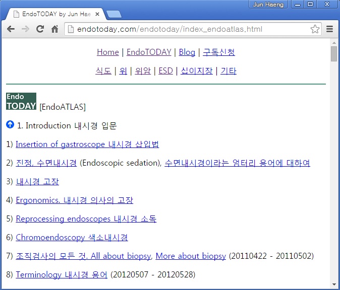Open Insertion of gastroscope 내시경 삽입법
This screenshot has width=340, height=290.
87,144
